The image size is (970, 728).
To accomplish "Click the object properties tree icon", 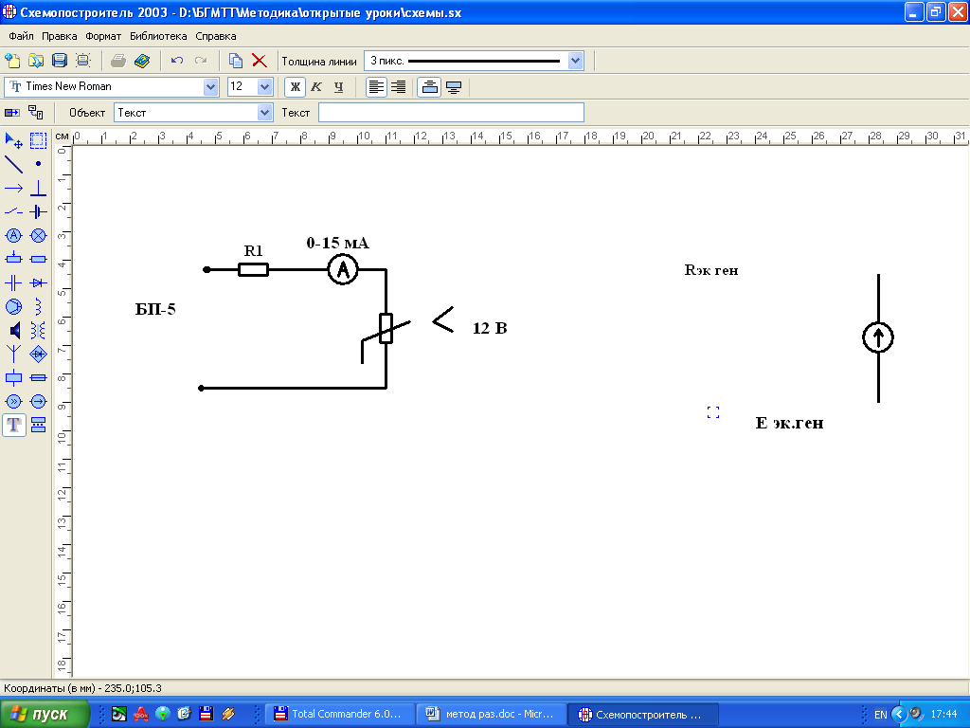I will click(x=36, y=113).
